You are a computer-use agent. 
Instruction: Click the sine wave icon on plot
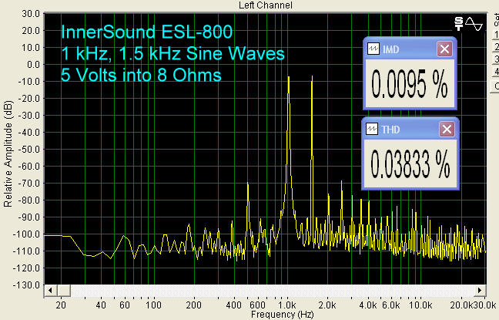click(x=474, y=23)
